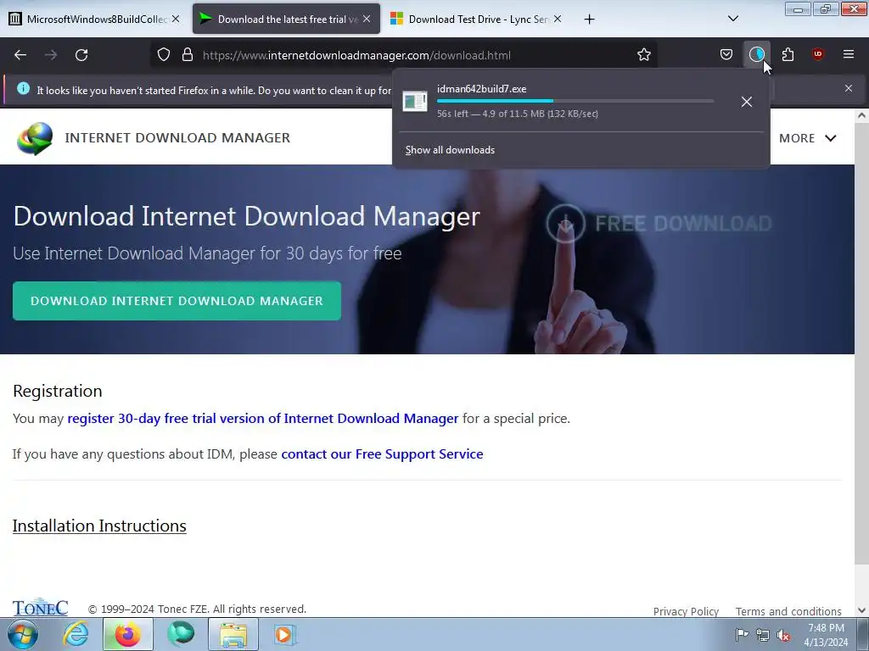This screenshot has width=869, height=651.
Task: Dismiss the Firefox cleanup notification bar
Action: tap(848, 88)
